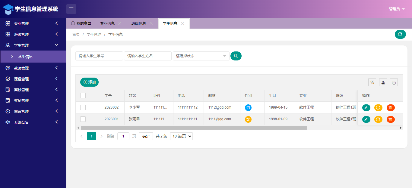Switch to the 专业信息 tab
This screenshot has height=188, width=412.
pos(111,23)
